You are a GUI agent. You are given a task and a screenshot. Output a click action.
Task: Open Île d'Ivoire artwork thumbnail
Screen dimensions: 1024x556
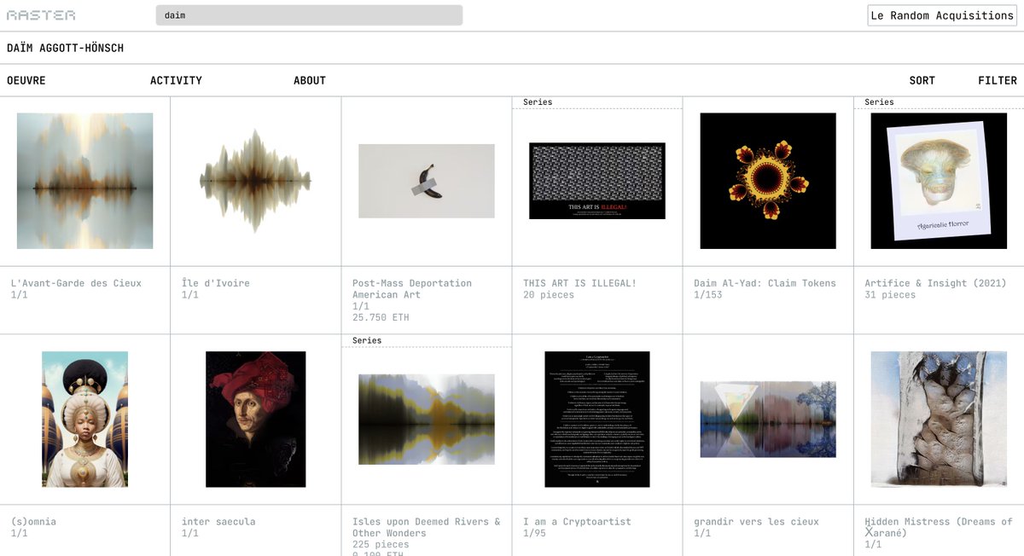(256, 181)
